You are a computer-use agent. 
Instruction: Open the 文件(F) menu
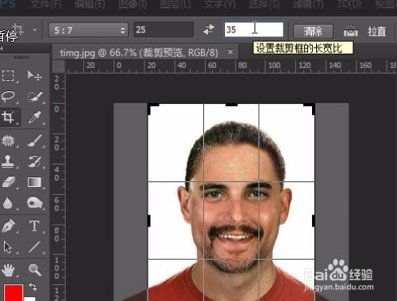46,5
